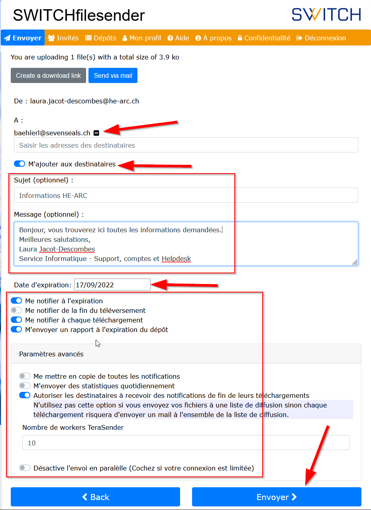
Task: Toggle M'ajouter aux destinataires switch
Action: click(x=20, y=164)
